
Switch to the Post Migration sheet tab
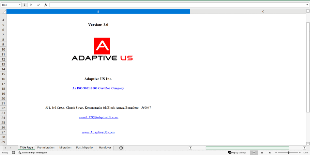(85, 148)
